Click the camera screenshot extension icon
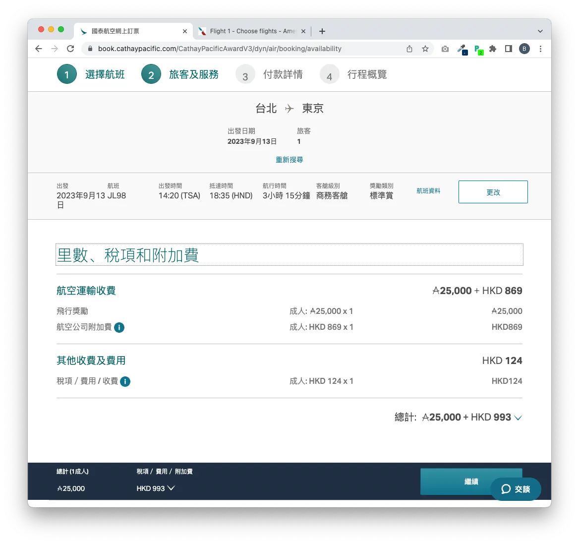This screenshot has height=544, width=579. click(x=445, y=49)
